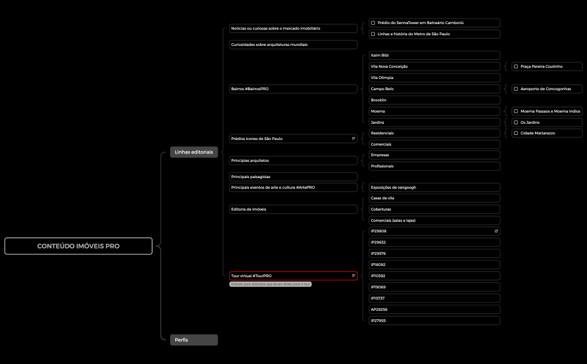Check the Prédio do SennaTower checkbox
This screenshot has width=587, height=364.
(x=373, y=23)
